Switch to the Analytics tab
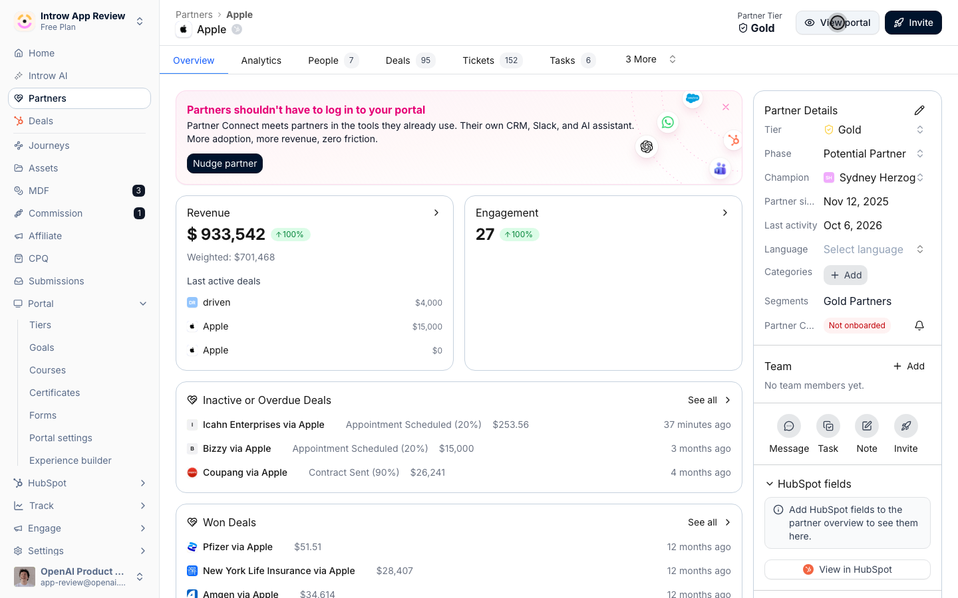This screenshot has width=958, height=598. click(261, 60)
